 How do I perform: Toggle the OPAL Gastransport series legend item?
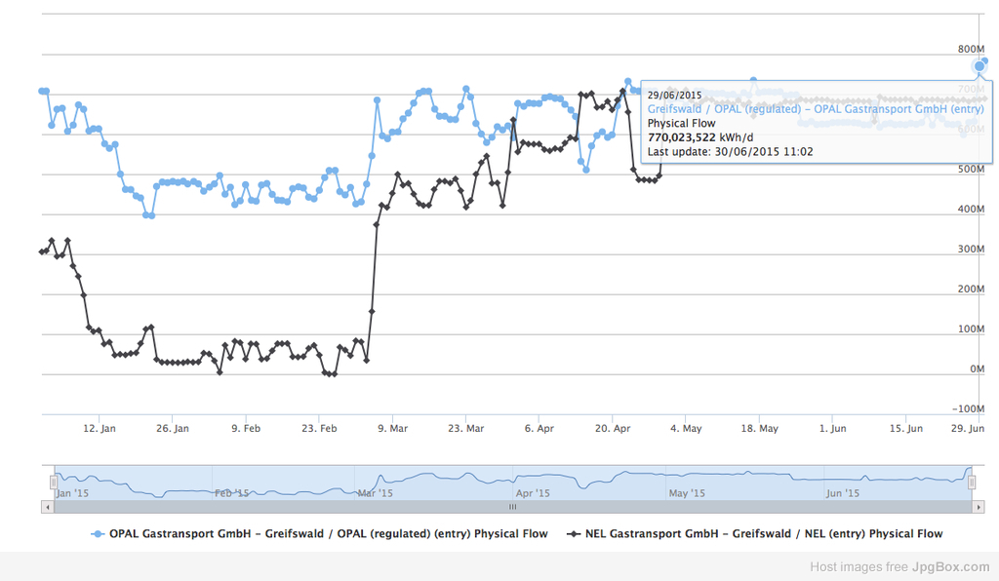329,534
